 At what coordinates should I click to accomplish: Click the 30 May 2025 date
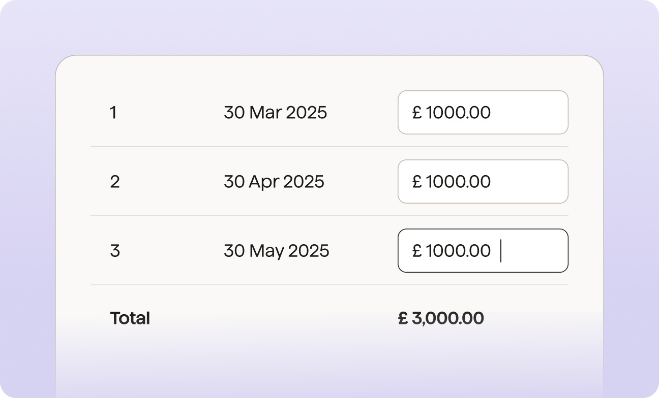277,250
